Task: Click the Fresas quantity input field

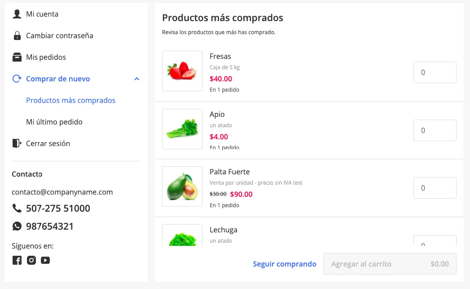Action: (435, 72)
